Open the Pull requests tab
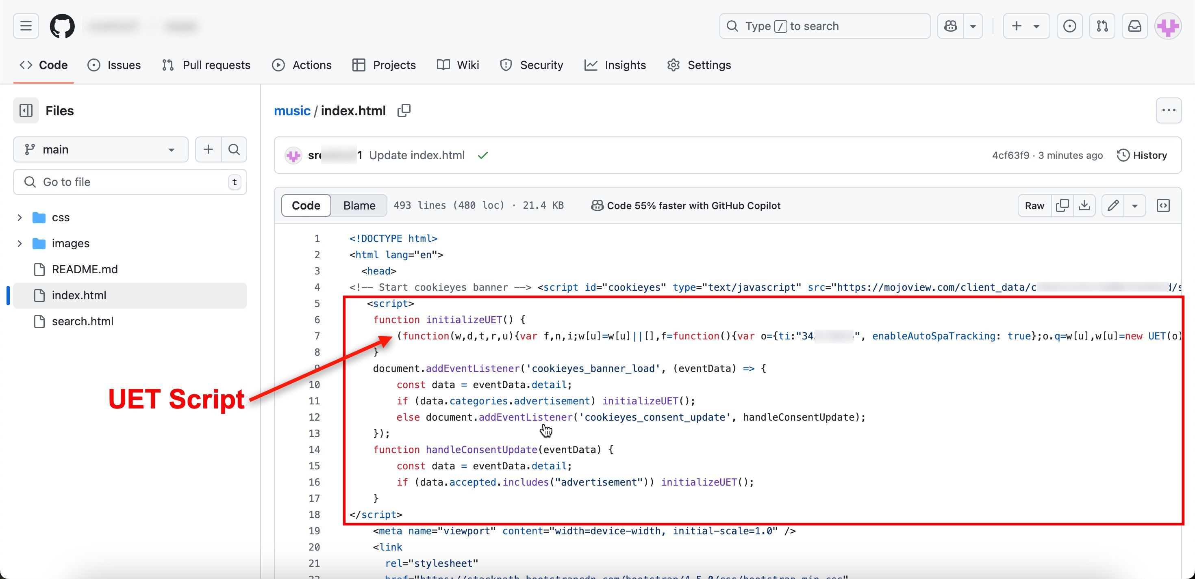Viewport: 1195px width, 579px height. tap(206, 65)
